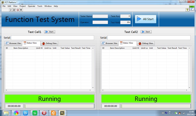Open the blue paw browser icon in taskbar

tap(25, 113)
